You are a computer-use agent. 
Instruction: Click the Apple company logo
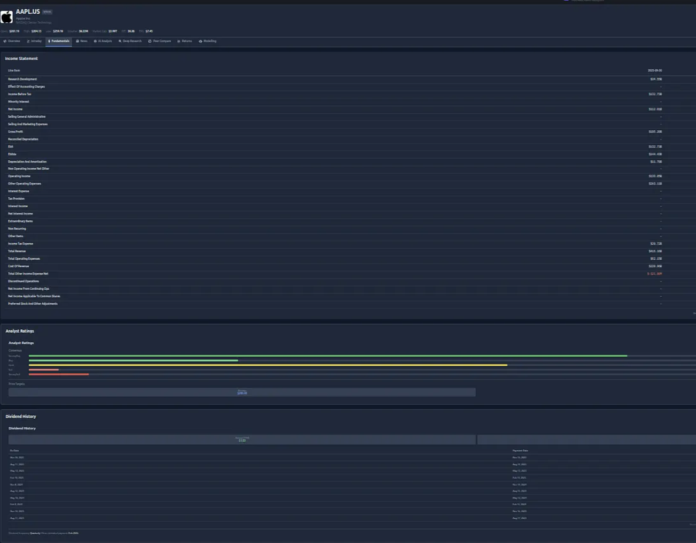coord(6,17)
